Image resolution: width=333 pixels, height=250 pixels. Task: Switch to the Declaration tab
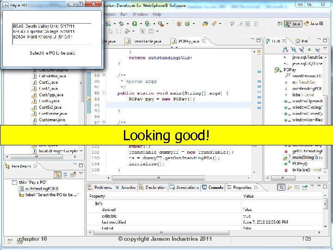153,187
